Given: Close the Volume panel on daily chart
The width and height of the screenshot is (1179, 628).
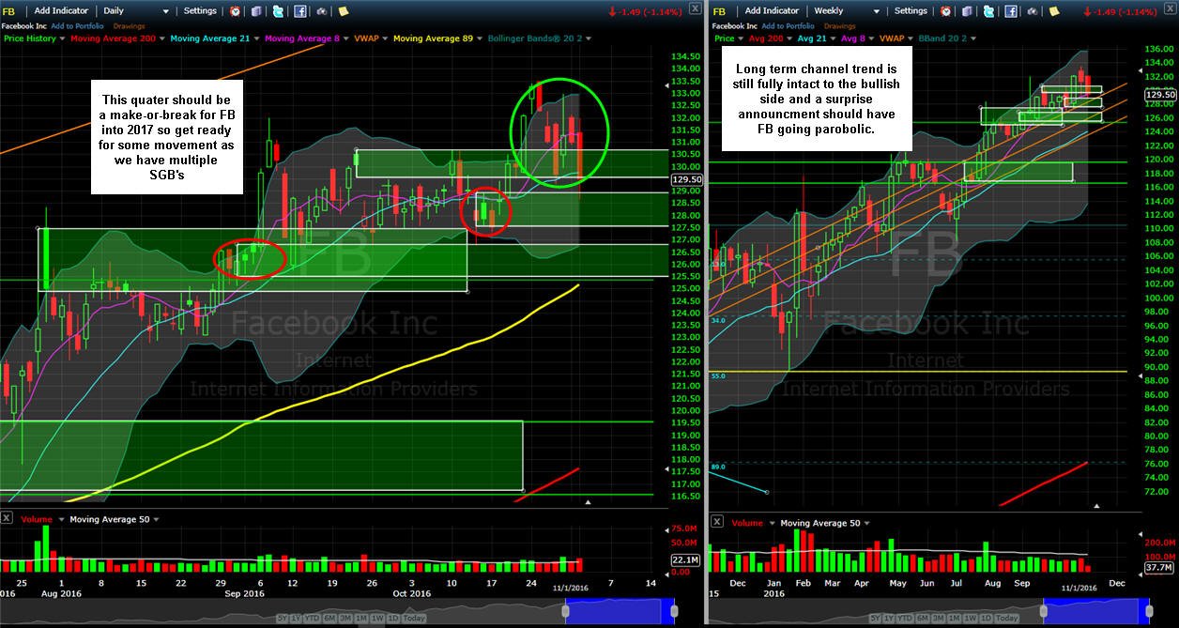Looking at the screenshot, I should click(6, 519).
